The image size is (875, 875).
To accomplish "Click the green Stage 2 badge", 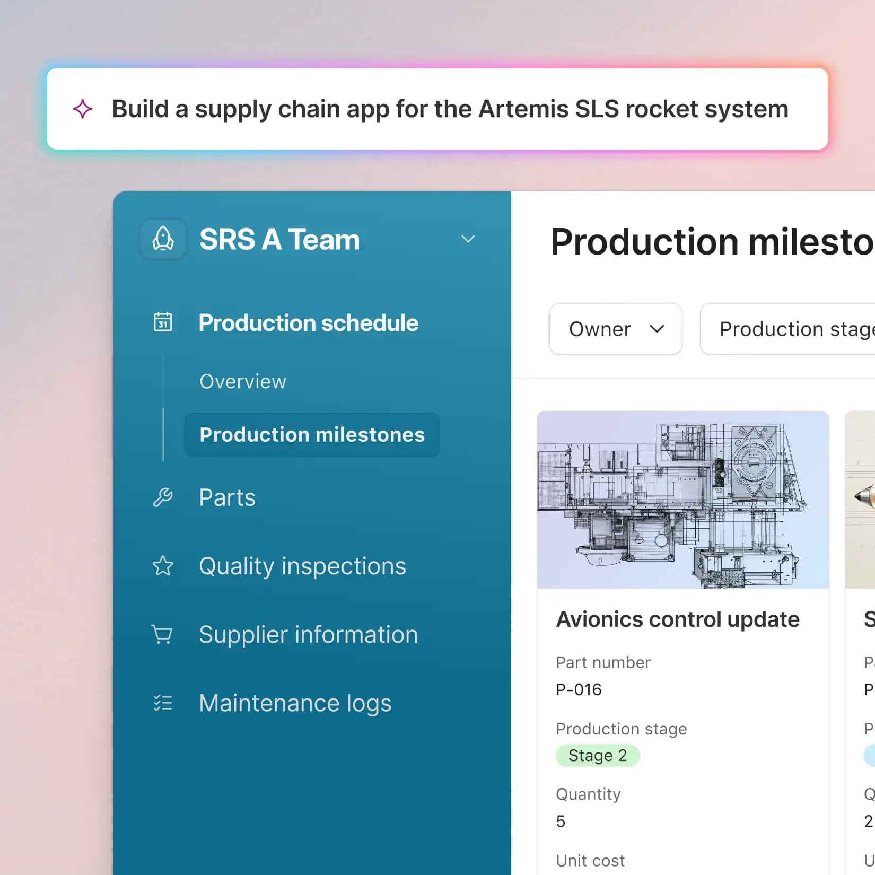I will coord(598,755).
